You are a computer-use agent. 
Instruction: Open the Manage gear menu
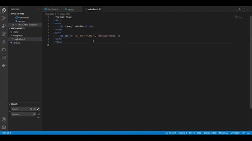point(4,127)
